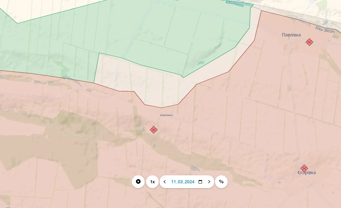Screen dimensions: 341x208
Task: Start timeline playback with play button
Action: point(138,182)
